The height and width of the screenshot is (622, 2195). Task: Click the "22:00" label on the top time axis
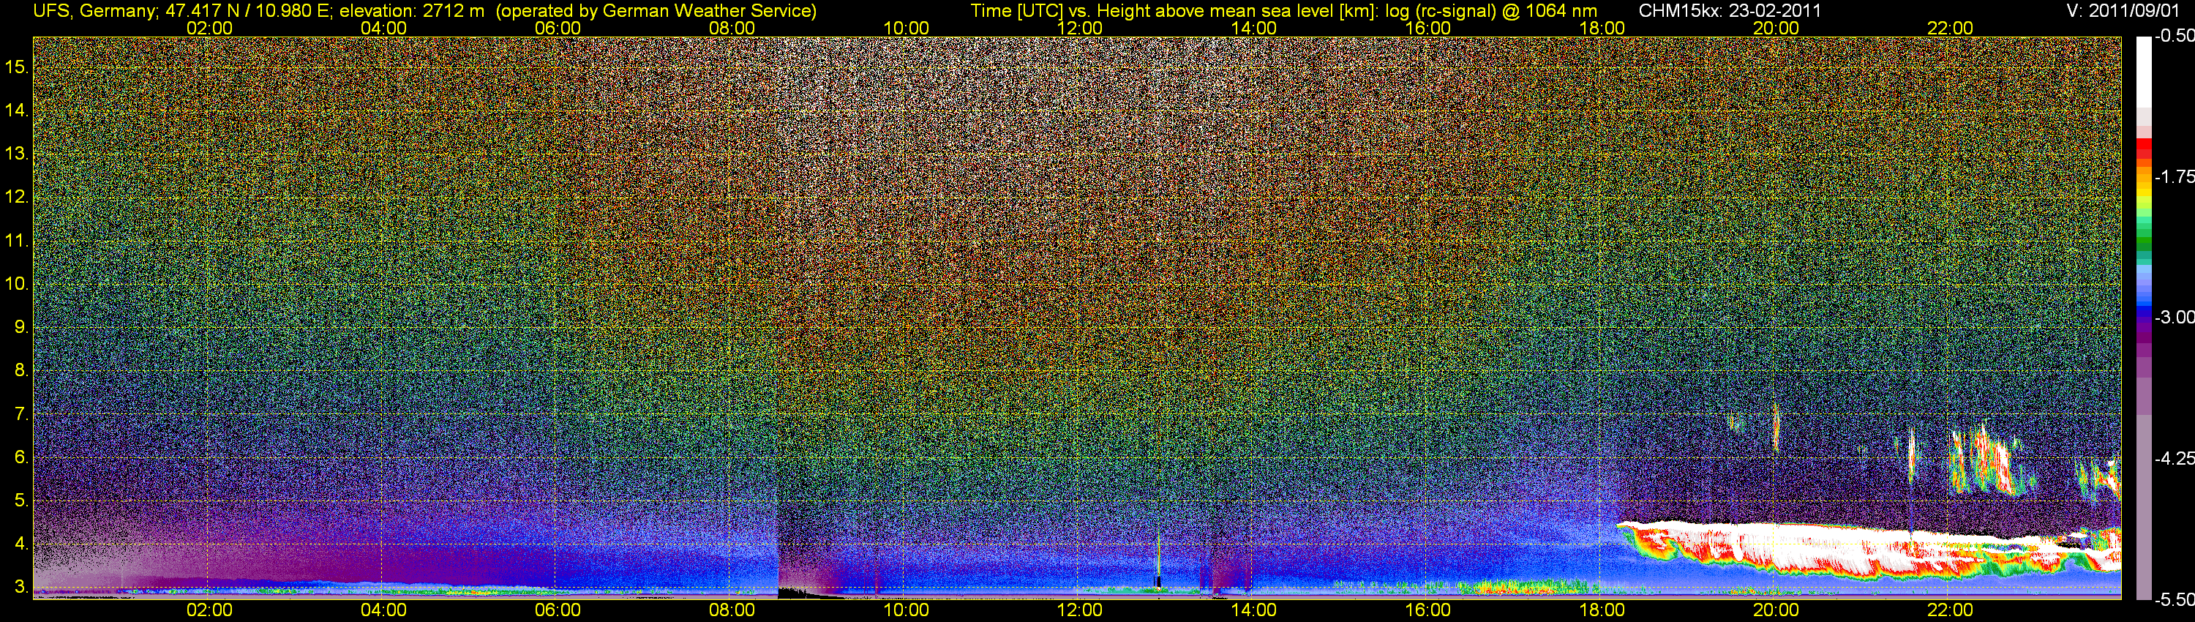click(1951, 28)
